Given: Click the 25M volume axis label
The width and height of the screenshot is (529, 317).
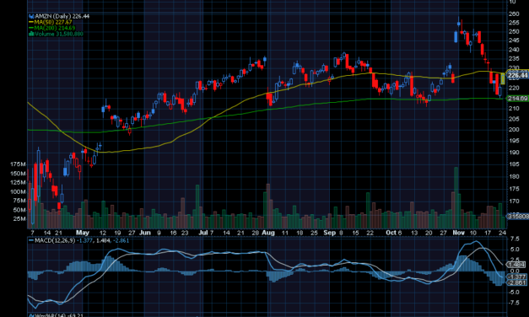Looking at the screenshot, I should 19,218.
